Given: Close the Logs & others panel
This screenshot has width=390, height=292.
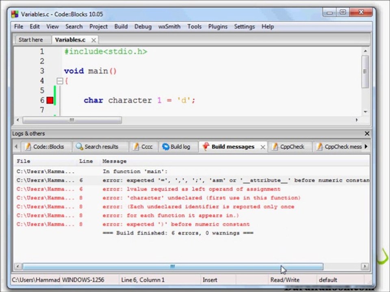Looking at the screenshot, I should [367, 133].
